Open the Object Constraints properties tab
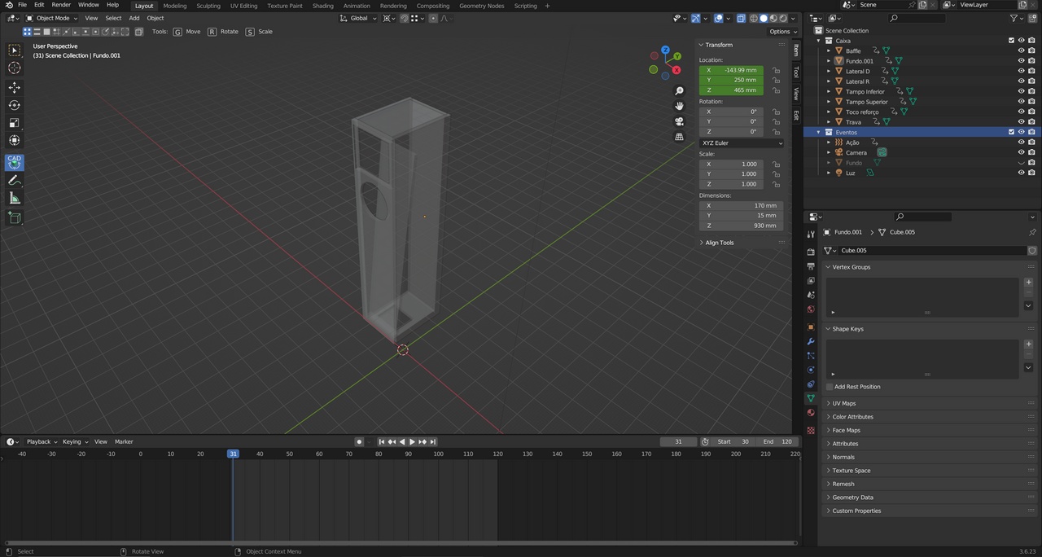Viewport: 1042px width, 557px height. 810,384
